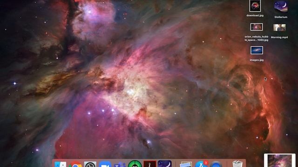Click the 'images.jpg' file name label

coord(257,60)
